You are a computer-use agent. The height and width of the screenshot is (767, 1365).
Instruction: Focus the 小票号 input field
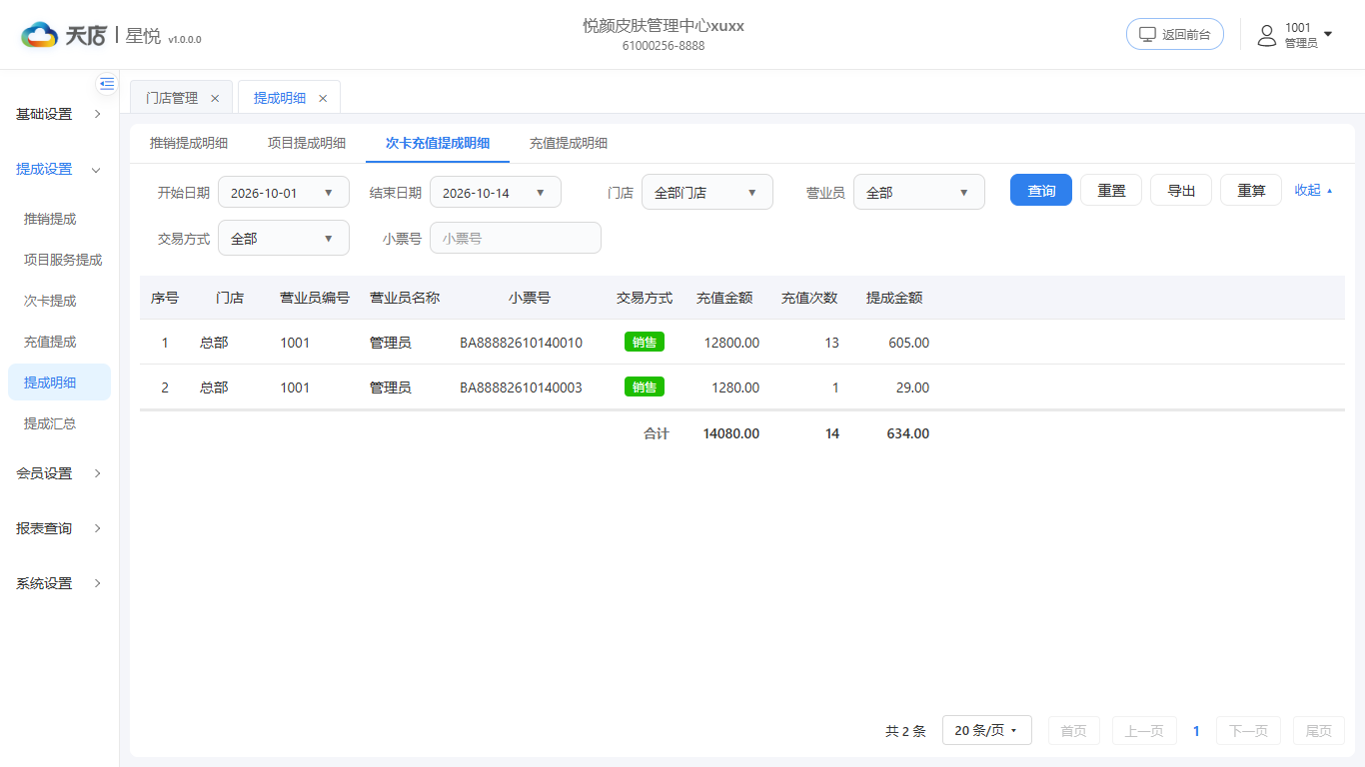pos(516,239)
